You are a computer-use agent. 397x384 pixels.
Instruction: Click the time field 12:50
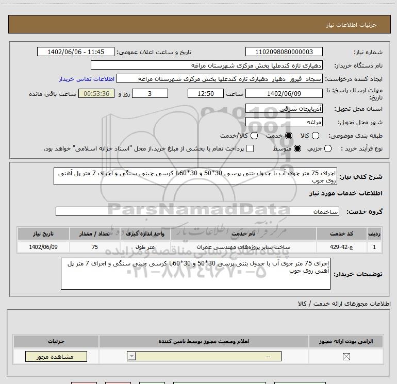click(x=206, y=93)
